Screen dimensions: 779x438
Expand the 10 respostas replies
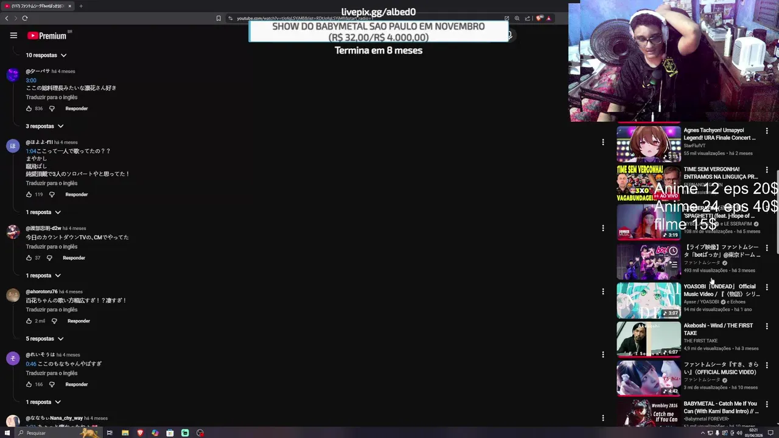(46, 55)
